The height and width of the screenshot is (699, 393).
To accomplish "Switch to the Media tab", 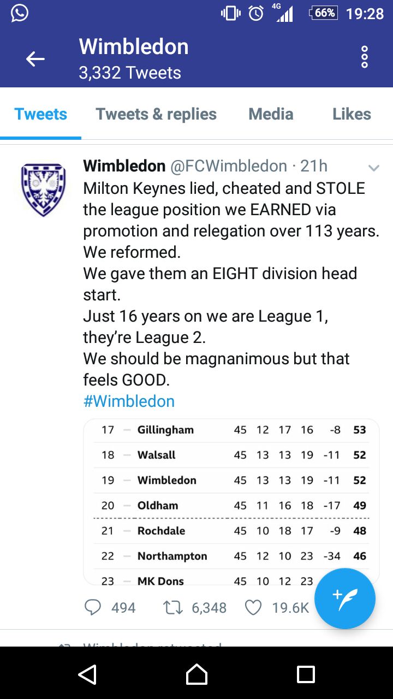I will pos(271,114).
